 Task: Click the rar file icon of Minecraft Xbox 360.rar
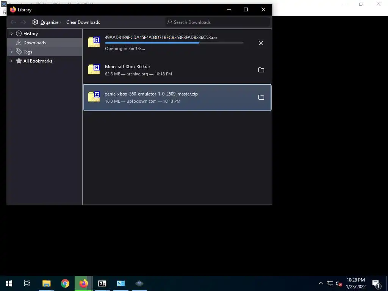pos(94,69)
